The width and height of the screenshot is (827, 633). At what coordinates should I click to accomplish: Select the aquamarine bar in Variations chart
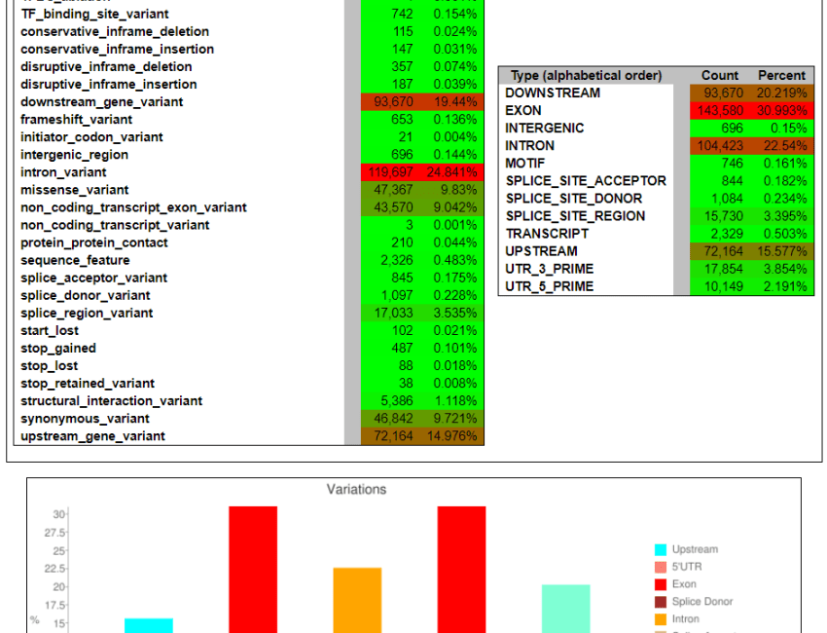pyautogui.click(x=566, y=608)
